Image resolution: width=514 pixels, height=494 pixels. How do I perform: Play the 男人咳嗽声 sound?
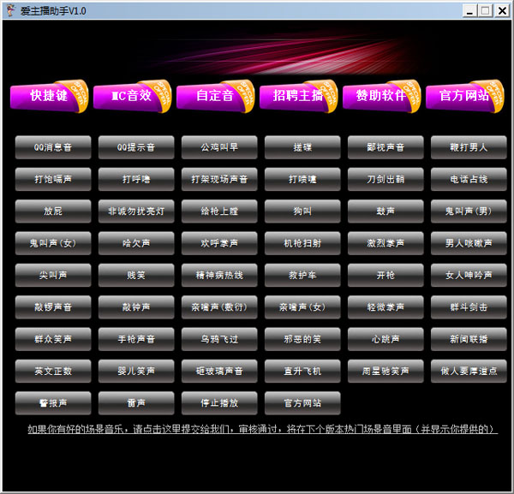point(469,243)
